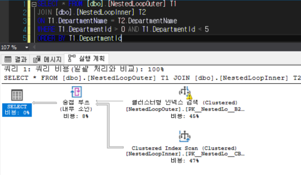Click the 비용: 45% text
Screen dimensions: 301x175
pos(185,116)
